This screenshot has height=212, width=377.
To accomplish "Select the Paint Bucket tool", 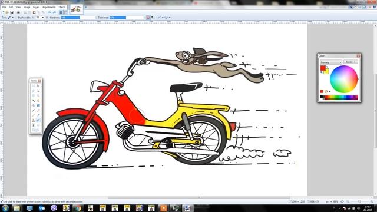I will click(x=34, y=105).
